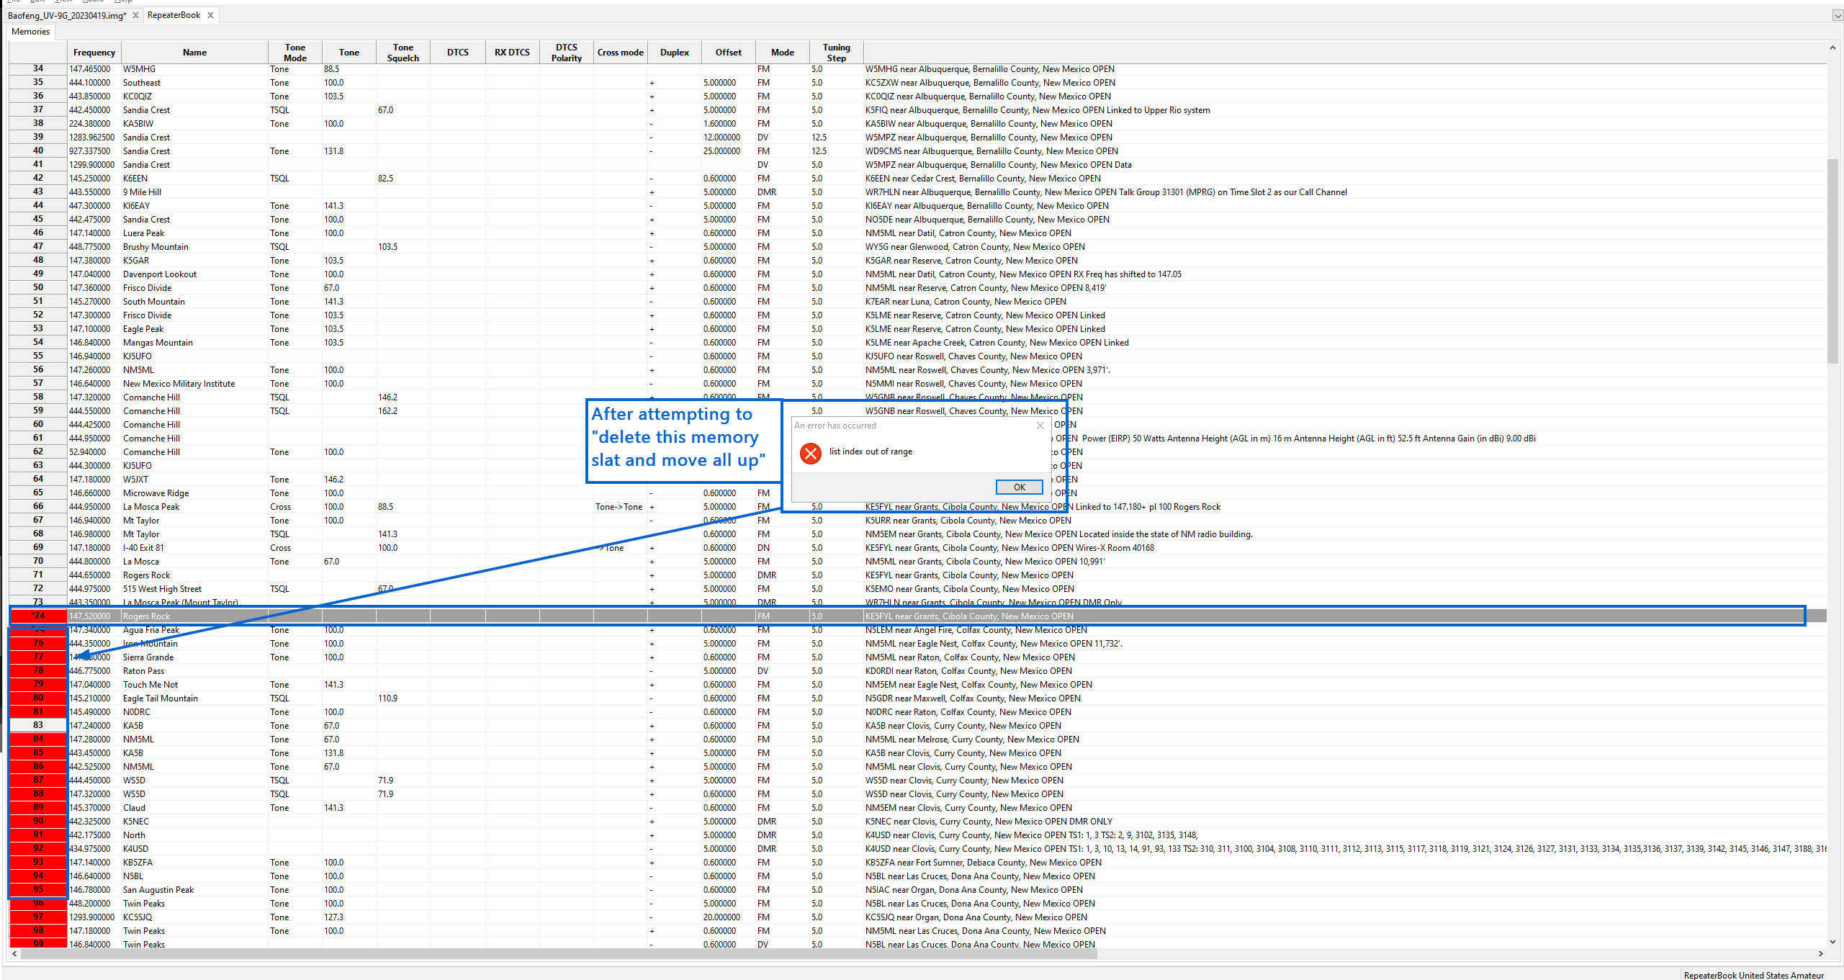1844x980 pixels.
Task: Select memory row header 74
Action: pyautogui.click(x=38, y=616)
